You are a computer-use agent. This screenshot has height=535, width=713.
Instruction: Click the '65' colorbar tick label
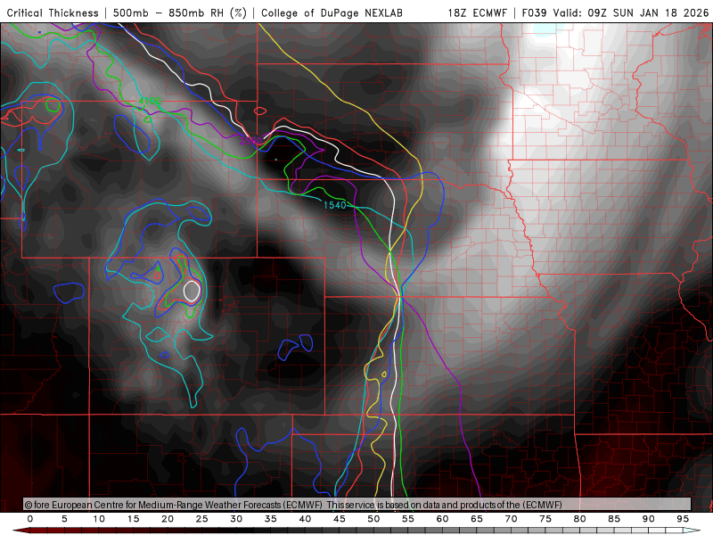coord(477,519)
